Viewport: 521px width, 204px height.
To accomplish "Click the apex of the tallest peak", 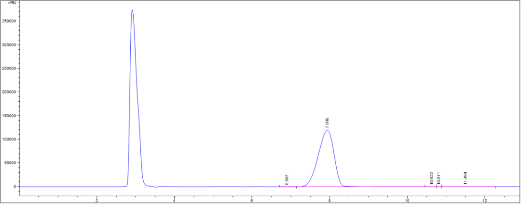I will click(132, 10).
